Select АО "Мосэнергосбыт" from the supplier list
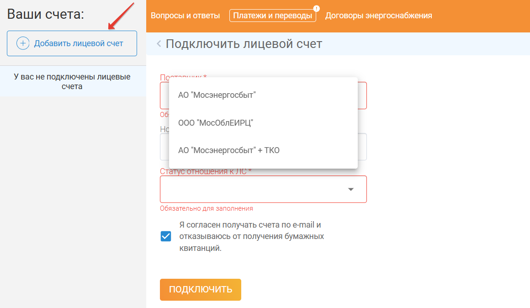This screenshot has width=530, height=308. [x=217, y=95]
